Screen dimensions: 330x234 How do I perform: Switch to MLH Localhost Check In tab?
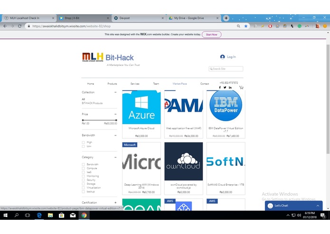[x=28, y=18]
